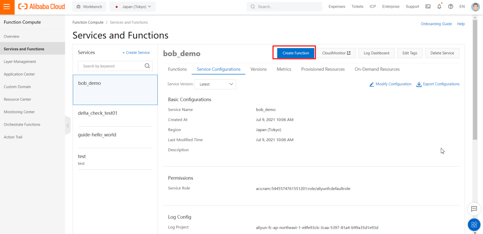Image resolution: width=483 pixels, height=234 pixels.
Task: Expand the Service Version Latest dropdown
Action: (215, 84)
